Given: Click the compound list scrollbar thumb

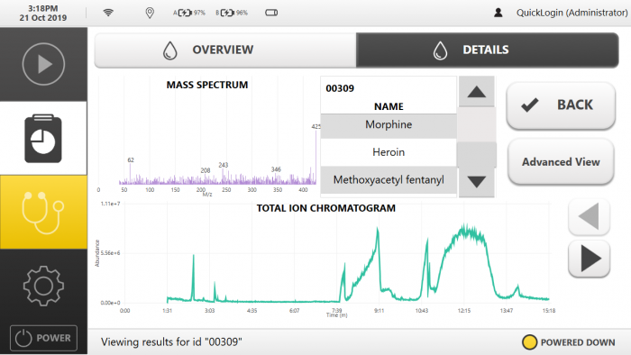Looking at the screenshot, I should pos(477,154).
